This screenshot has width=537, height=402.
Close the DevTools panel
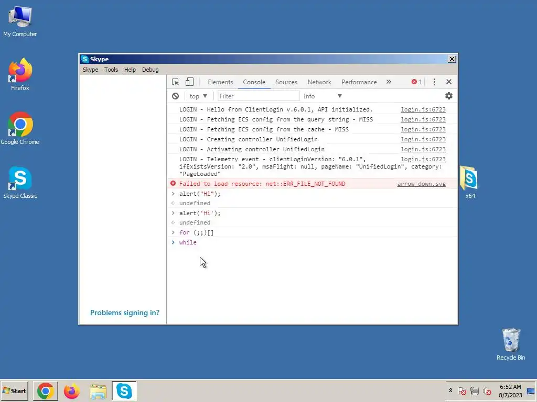pyautogui.click(x=449, y=82)
